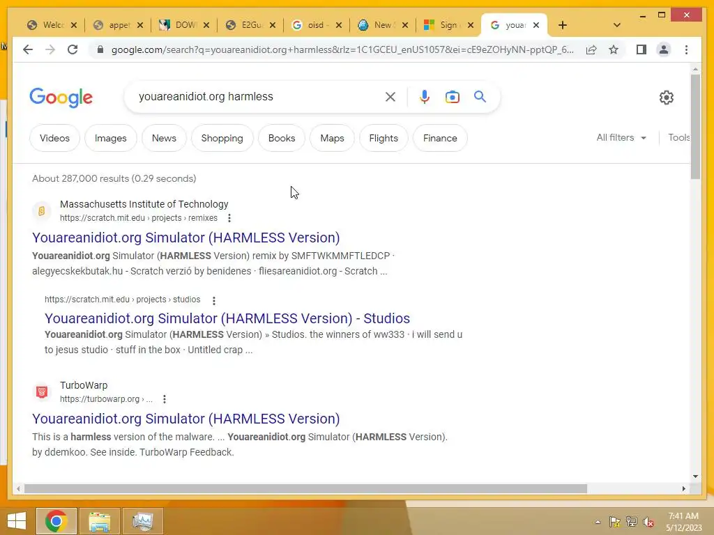Reload the current page
Screen dimensions: 714x535
[x=73, y=49]
